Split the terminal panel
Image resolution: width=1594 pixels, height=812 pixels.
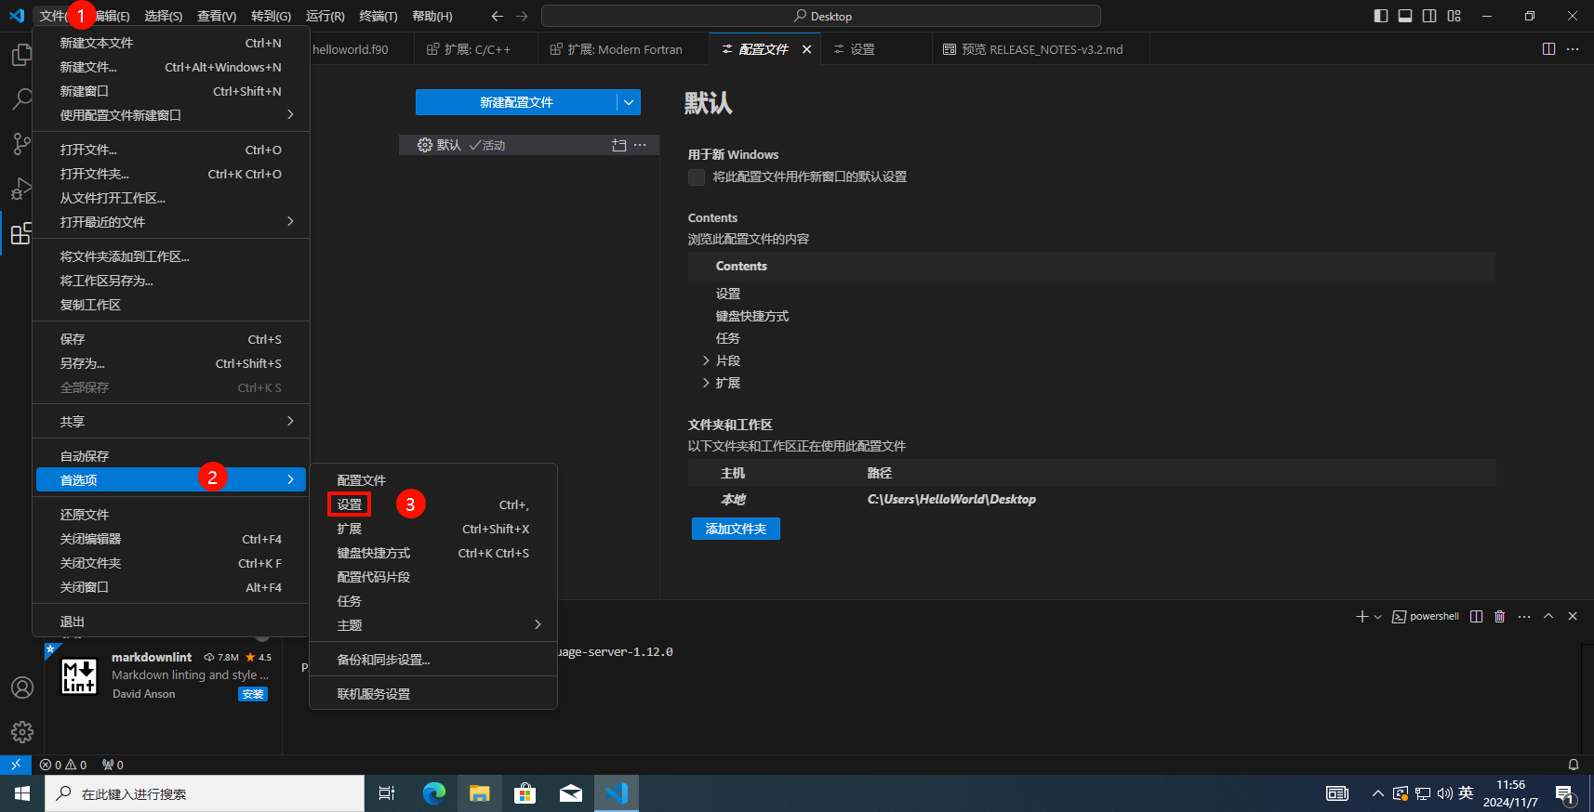pyautogui.click(x=1476, y=617)
